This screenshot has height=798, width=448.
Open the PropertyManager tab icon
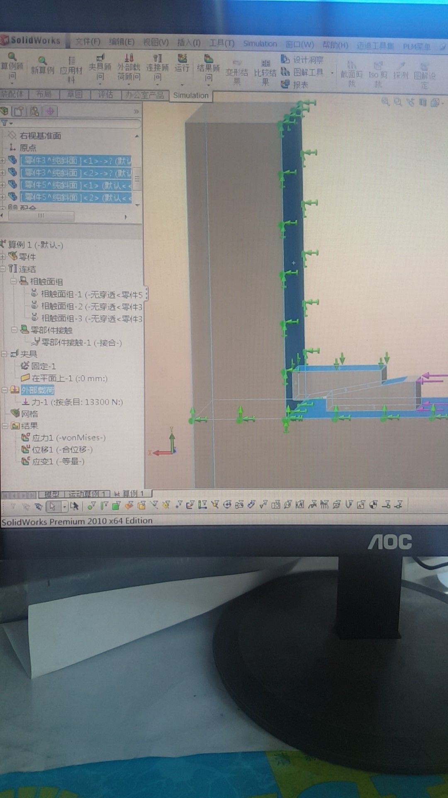point(19,111)
